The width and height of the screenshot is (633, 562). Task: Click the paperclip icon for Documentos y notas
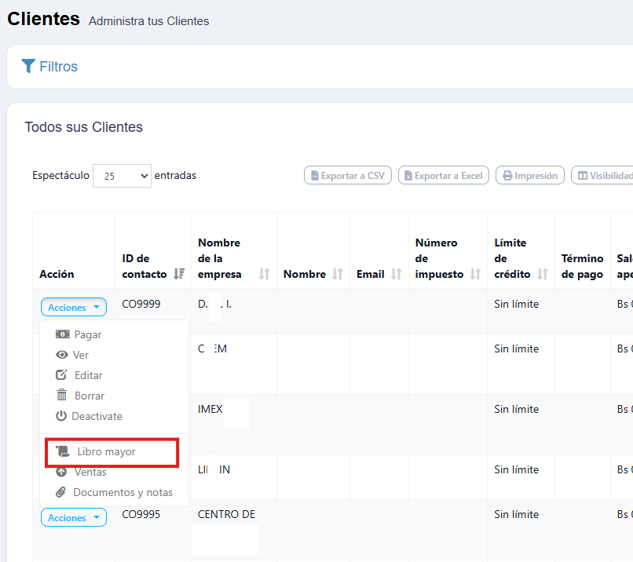61,492
